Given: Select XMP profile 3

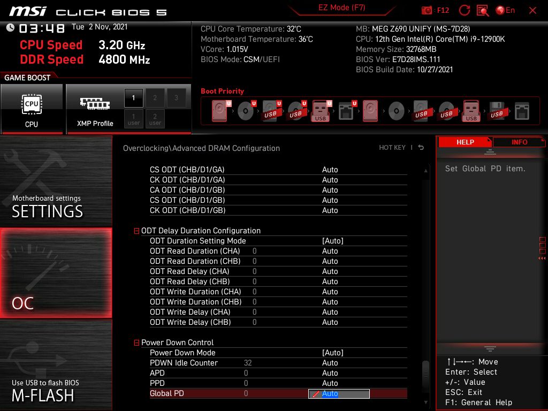Looking at the screenshot, I should click(176, 98).
